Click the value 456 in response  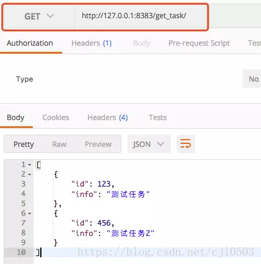pyautogui.click(x=104, y=223)
